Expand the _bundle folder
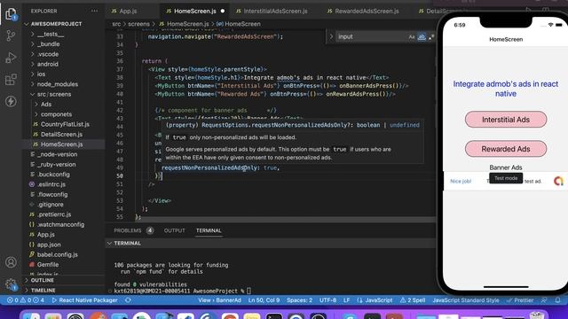 point(49,44)
